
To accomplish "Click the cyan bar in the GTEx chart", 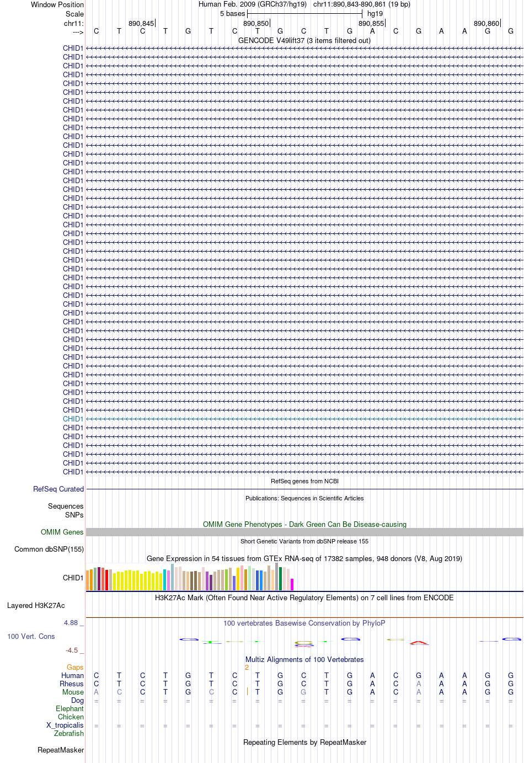I will click(165, 580).
